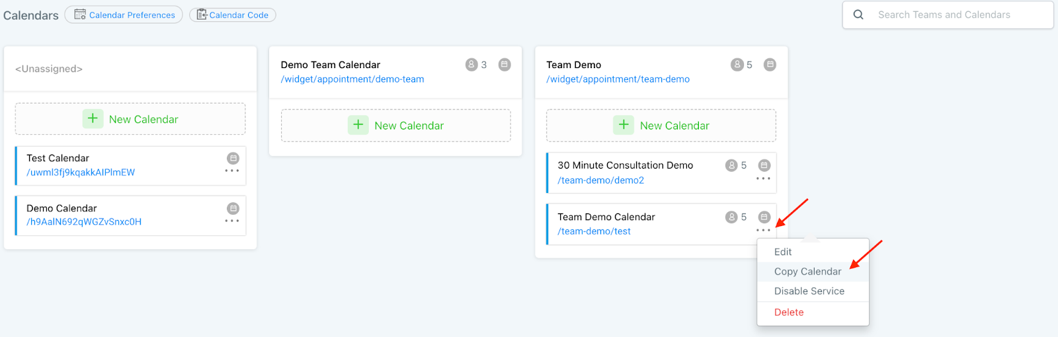
Task: Select Copy Calendar from context menu
Action: (807, 272)
